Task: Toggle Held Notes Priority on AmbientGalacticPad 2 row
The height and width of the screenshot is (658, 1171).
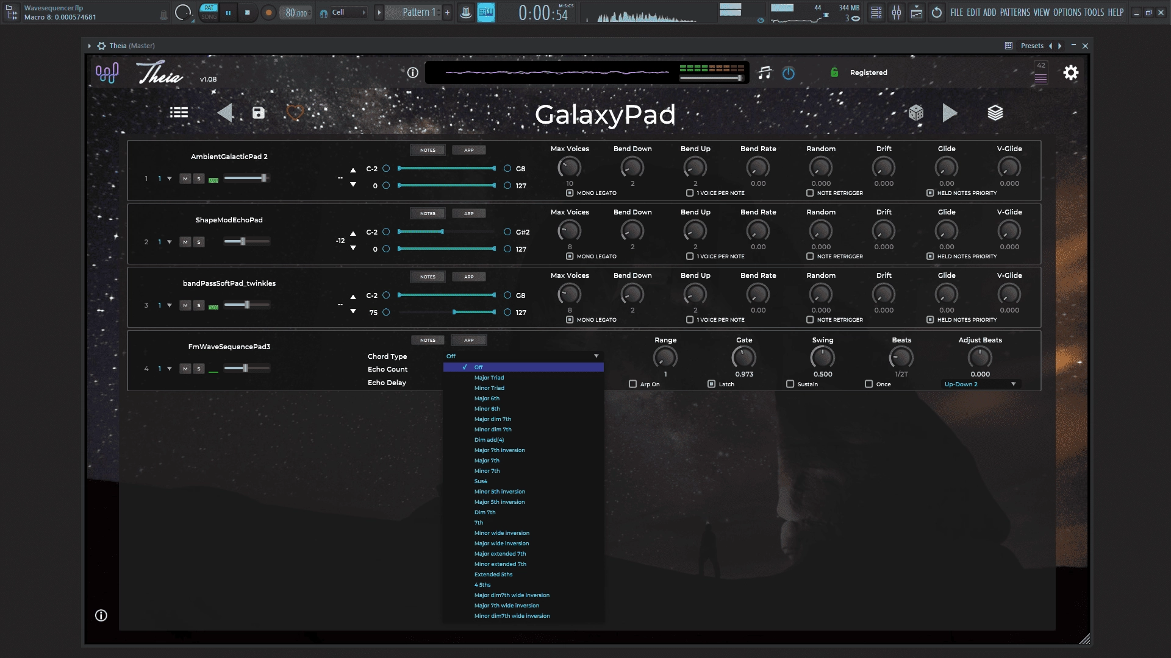Action: point(930,193)
